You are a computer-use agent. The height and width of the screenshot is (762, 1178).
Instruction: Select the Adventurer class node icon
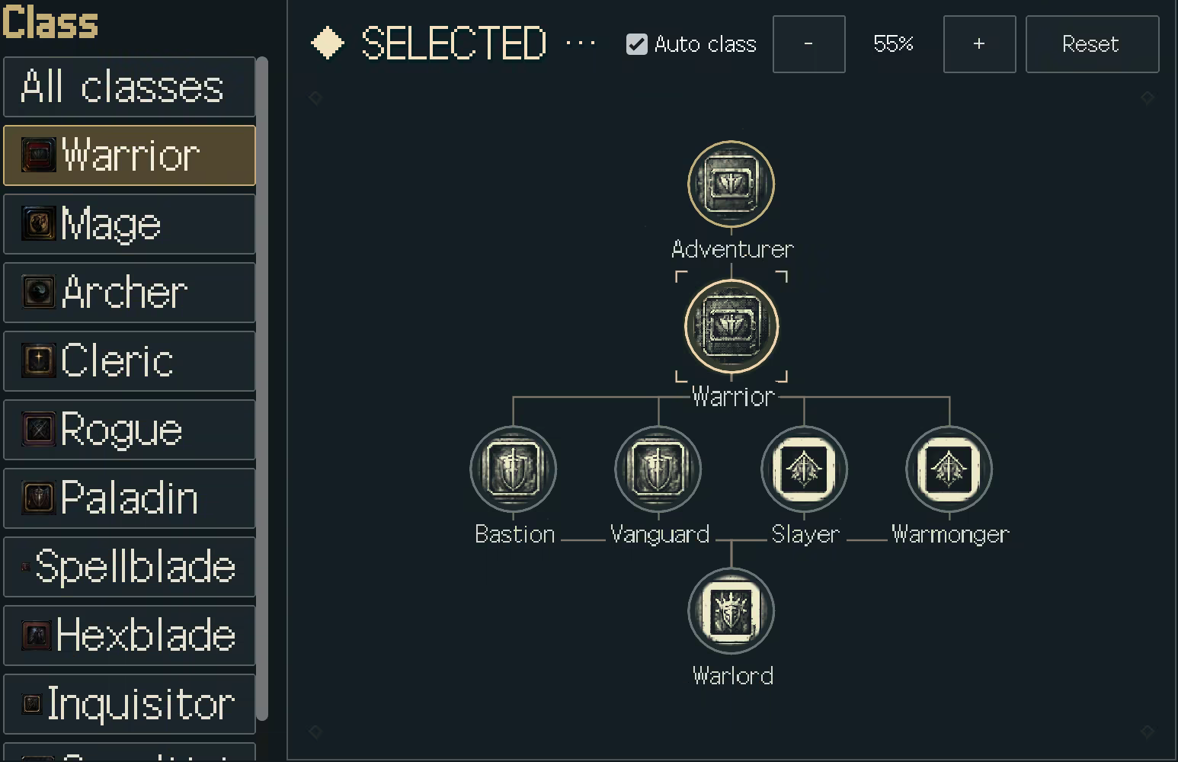click(731, 184)
